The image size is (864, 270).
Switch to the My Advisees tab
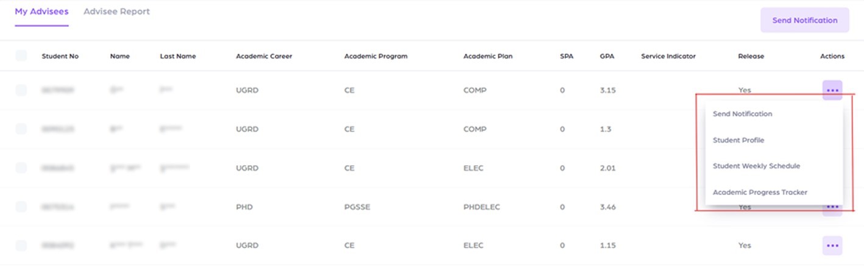(41, 12)
